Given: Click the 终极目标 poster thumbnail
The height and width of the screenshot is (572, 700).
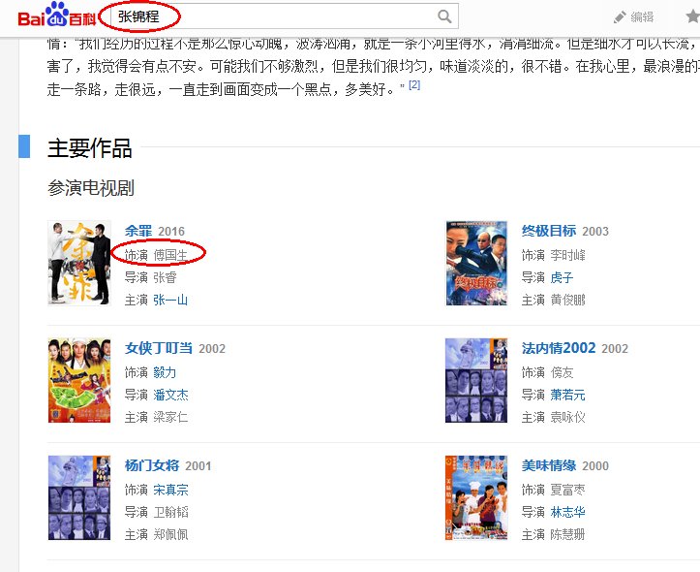Looking at the screenshot, I should point(476,263).
